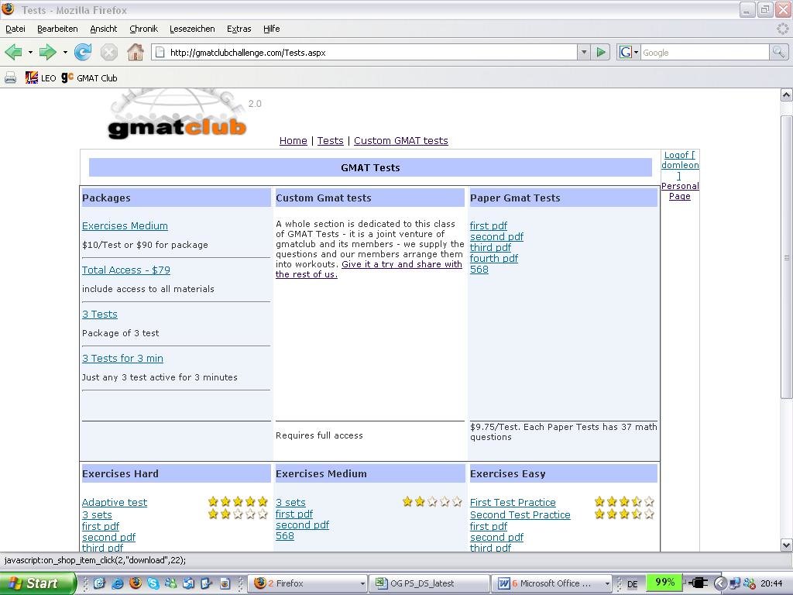Viewport: 793px width, 595px height.
Task: Click star rating of First Test Practice
Action: (624, 501)
